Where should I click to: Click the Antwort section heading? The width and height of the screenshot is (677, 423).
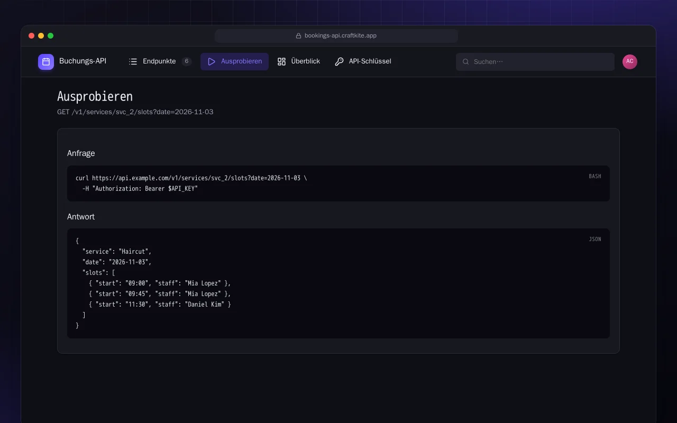click(81, 217)
